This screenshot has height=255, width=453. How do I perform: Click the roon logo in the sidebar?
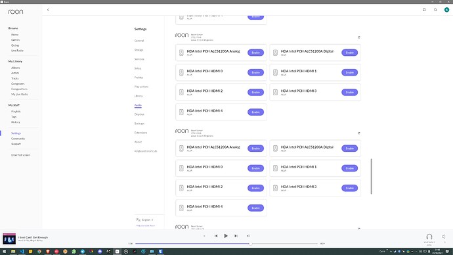tap(16, 12)
